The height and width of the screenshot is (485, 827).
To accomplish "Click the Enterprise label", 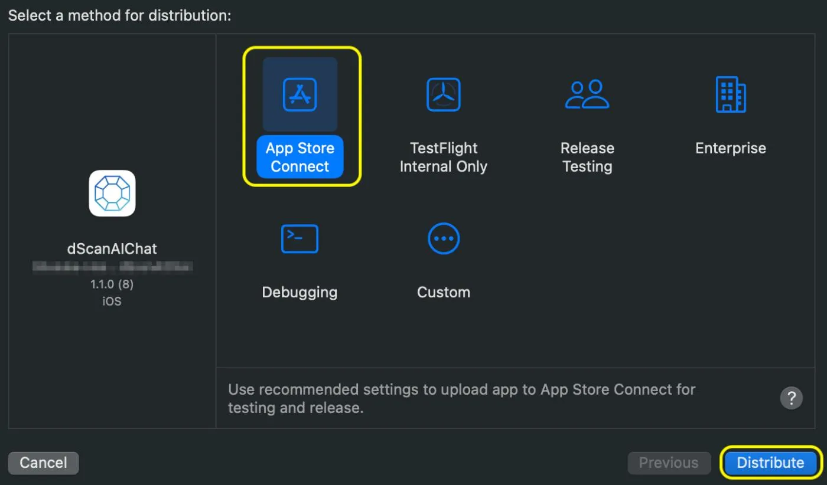I will pos(731,148).
